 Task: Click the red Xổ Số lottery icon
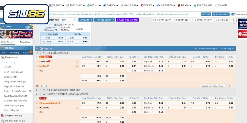pos(142,5)
